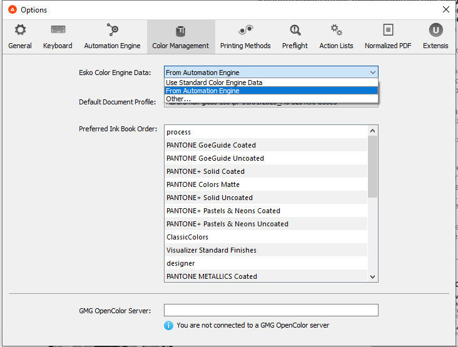Open the Printing Methods icon

(x=245, y=30)
